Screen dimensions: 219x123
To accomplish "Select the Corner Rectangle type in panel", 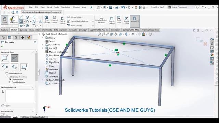I will click(5, 58).
